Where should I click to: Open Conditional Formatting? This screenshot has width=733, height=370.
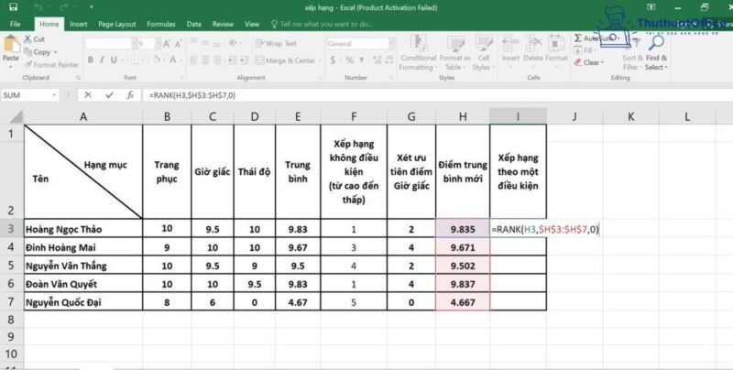coord(418,52)
